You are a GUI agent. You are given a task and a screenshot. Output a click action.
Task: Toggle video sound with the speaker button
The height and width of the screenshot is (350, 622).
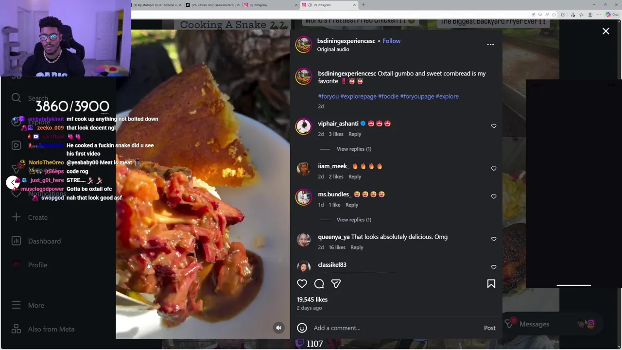click(278, 328)
